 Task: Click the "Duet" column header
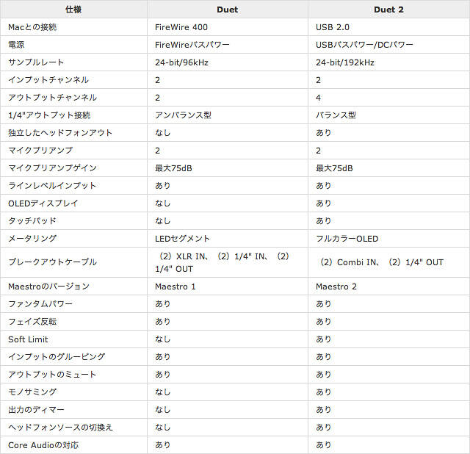(227, 10)
